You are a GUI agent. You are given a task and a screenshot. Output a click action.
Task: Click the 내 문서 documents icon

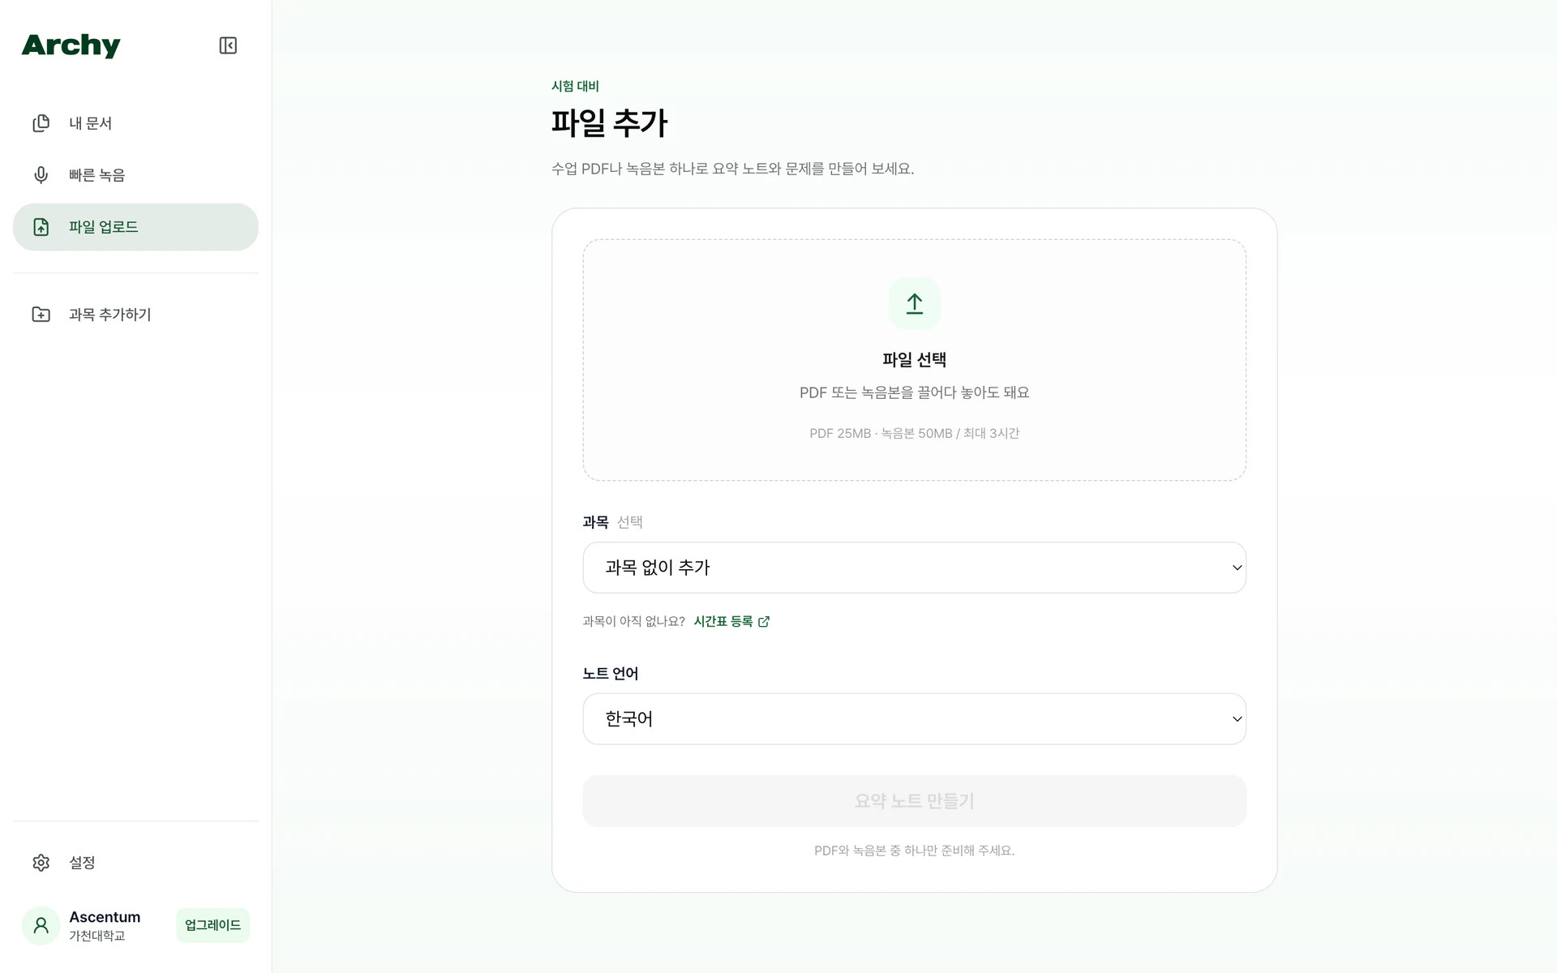41,123
